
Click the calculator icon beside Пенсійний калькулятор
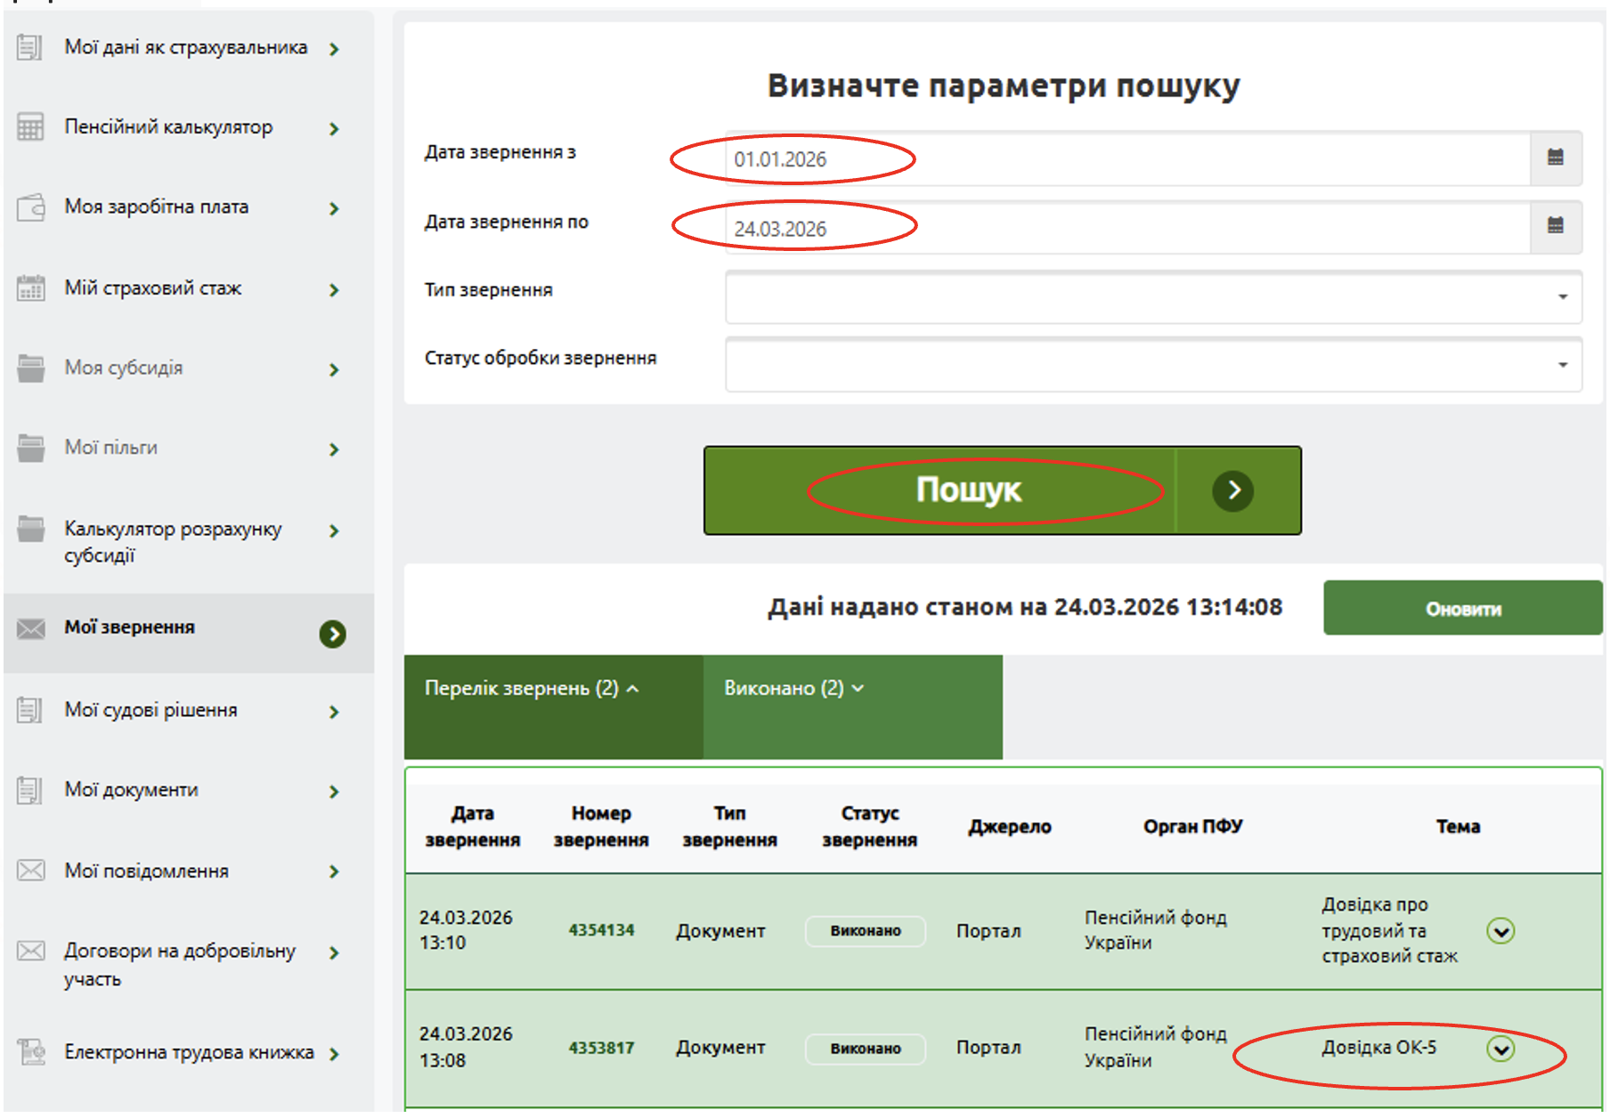(30, 127)
